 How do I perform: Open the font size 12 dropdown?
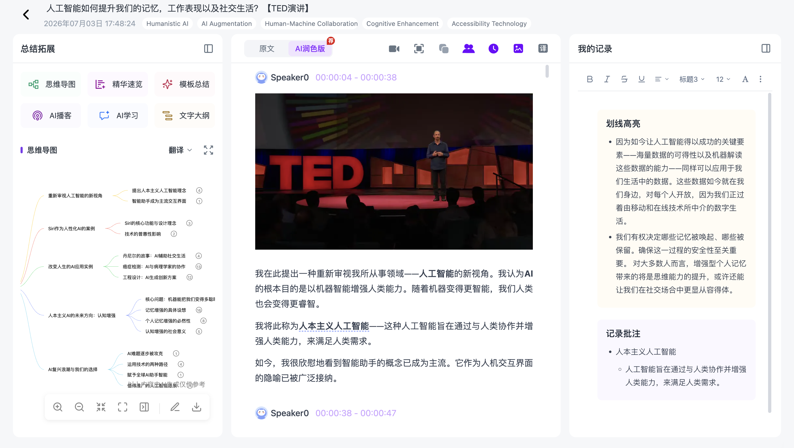pos(723,79)
